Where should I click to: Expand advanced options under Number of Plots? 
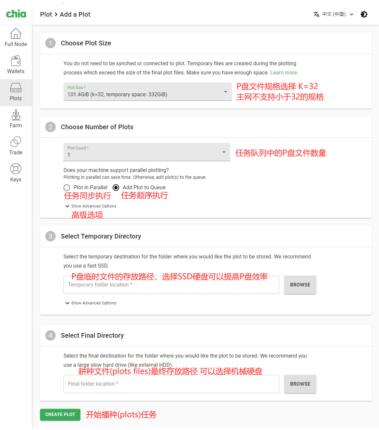[91, 206]
